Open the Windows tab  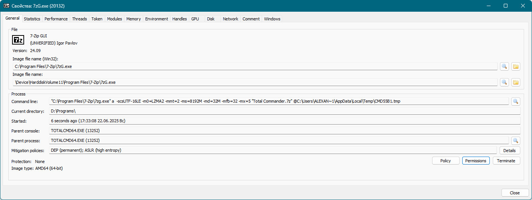tap(272, 19)
